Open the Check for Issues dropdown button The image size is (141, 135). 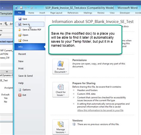coord(61,90)
